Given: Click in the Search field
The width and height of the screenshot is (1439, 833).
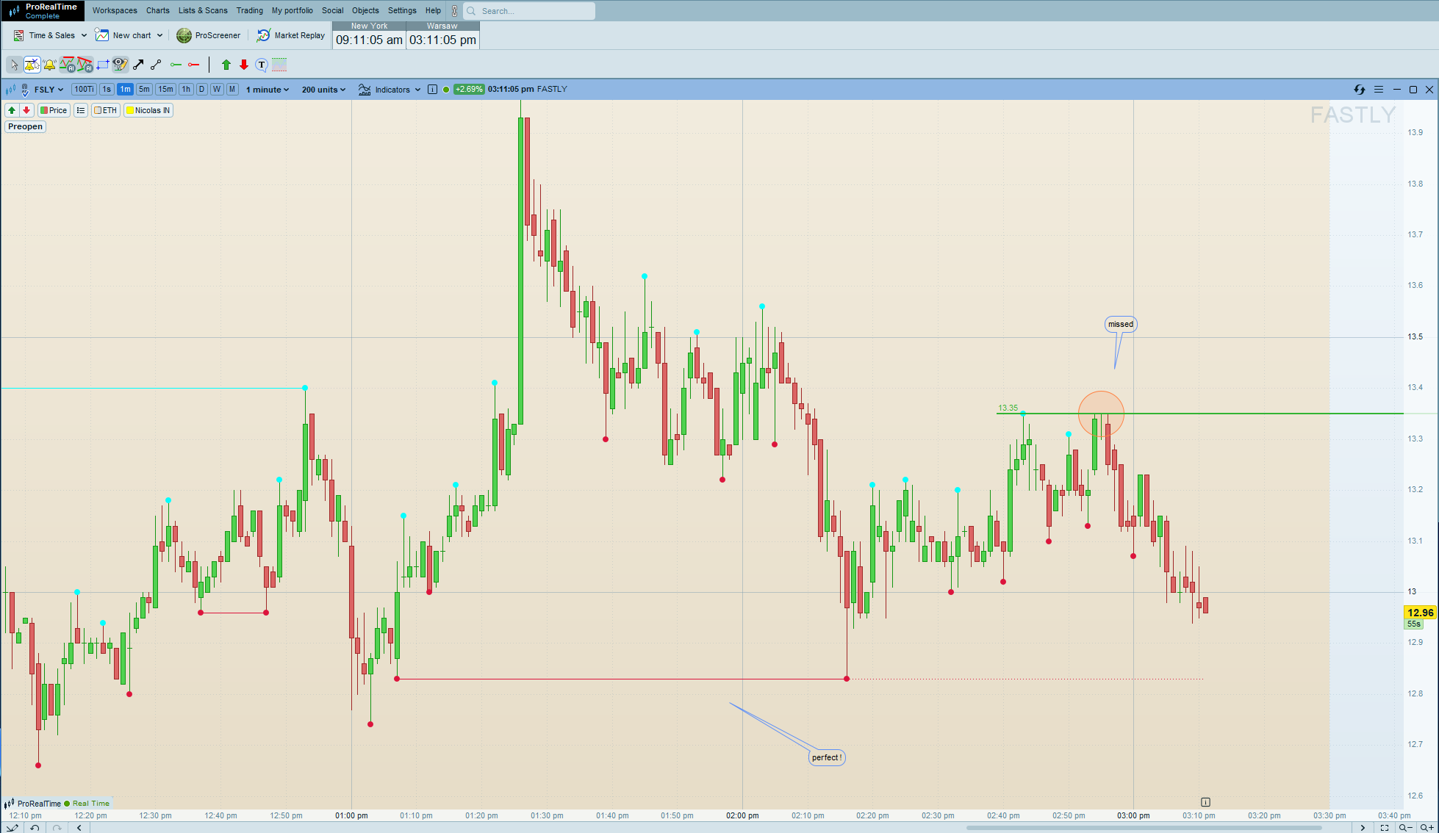Looking at the screenshot, I should point(533,11).
